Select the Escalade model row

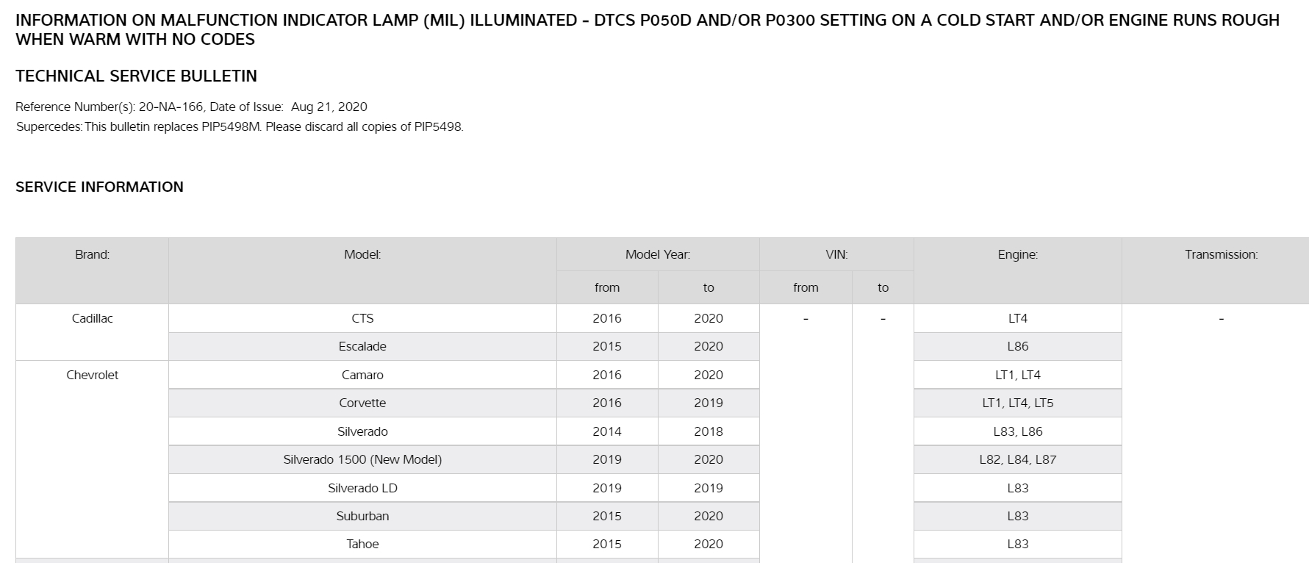pos(362,347)
